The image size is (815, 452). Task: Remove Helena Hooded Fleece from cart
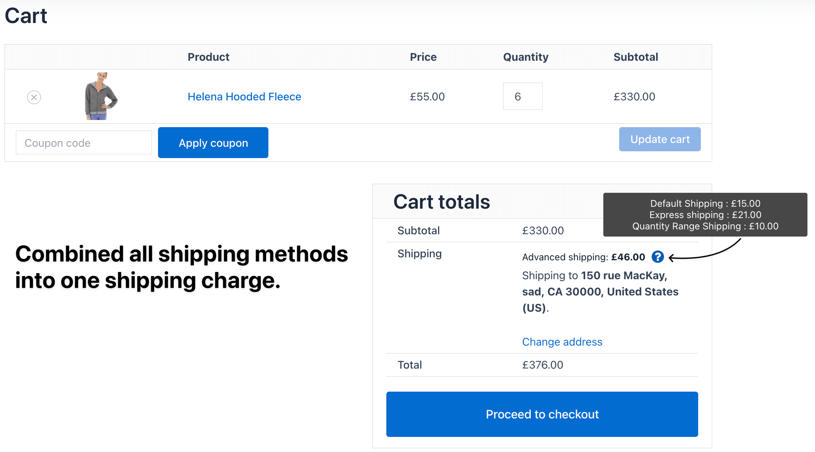click(x=34, y=97)
